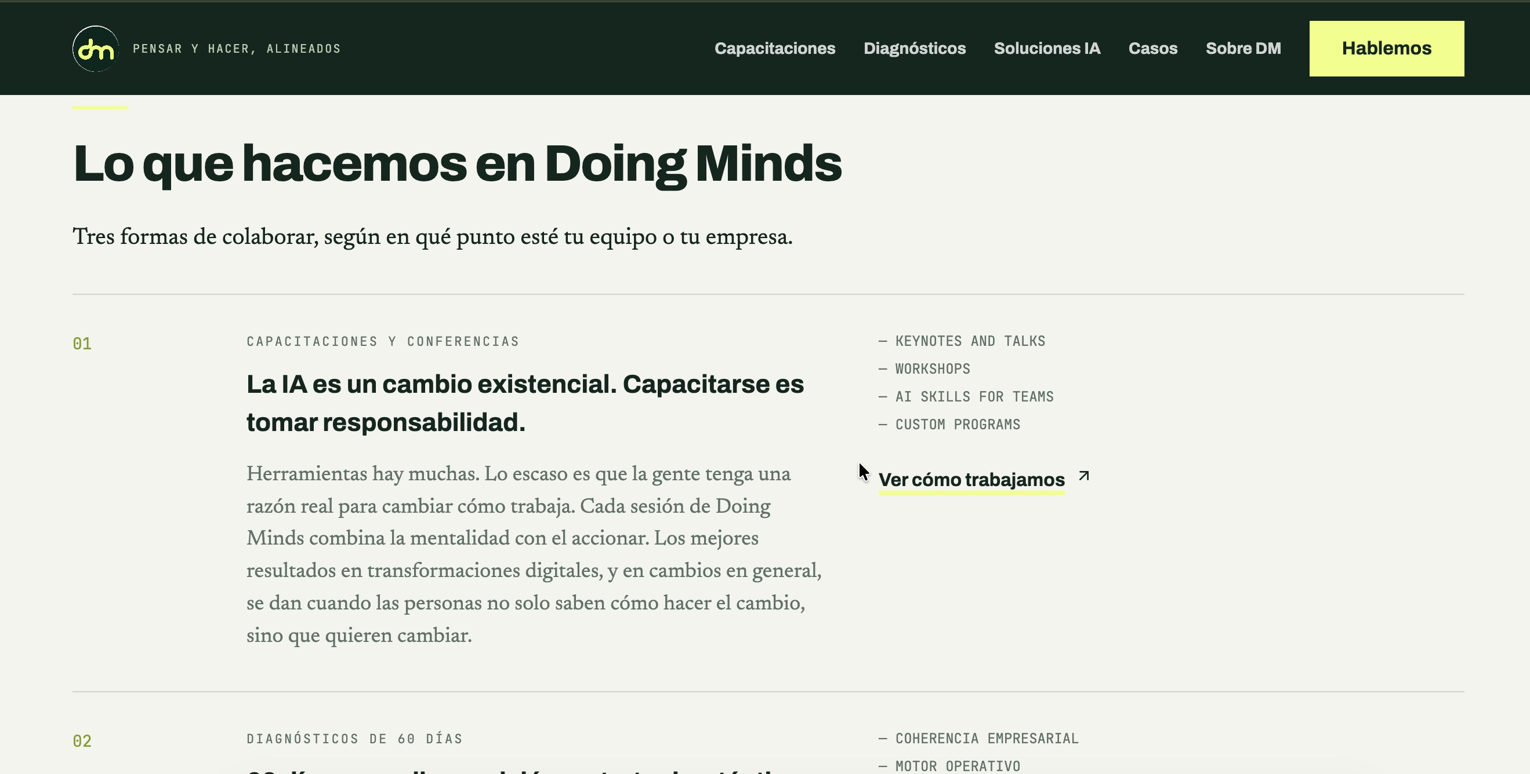Click the Hablemos button
This screenshot has height=774, width=1530.
click(x=1387, y=49)
